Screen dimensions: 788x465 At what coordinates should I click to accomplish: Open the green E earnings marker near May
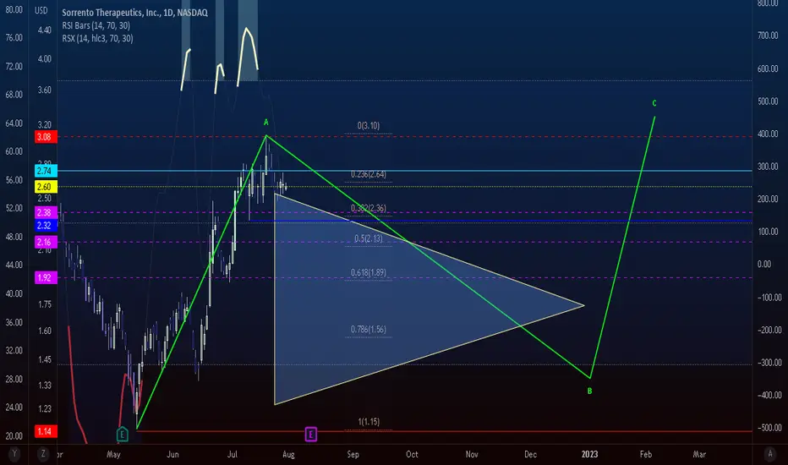coord(122,435)
